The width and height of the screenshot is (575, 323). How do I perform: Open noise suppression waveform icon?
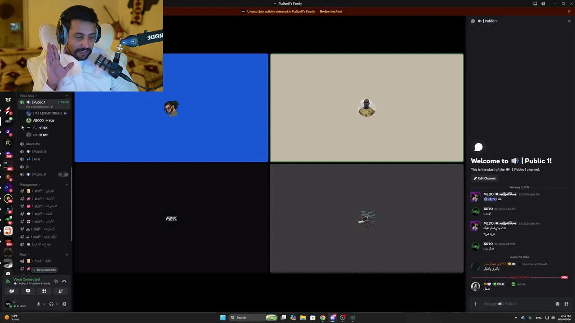pyautogui.click(x=56, y=281)
